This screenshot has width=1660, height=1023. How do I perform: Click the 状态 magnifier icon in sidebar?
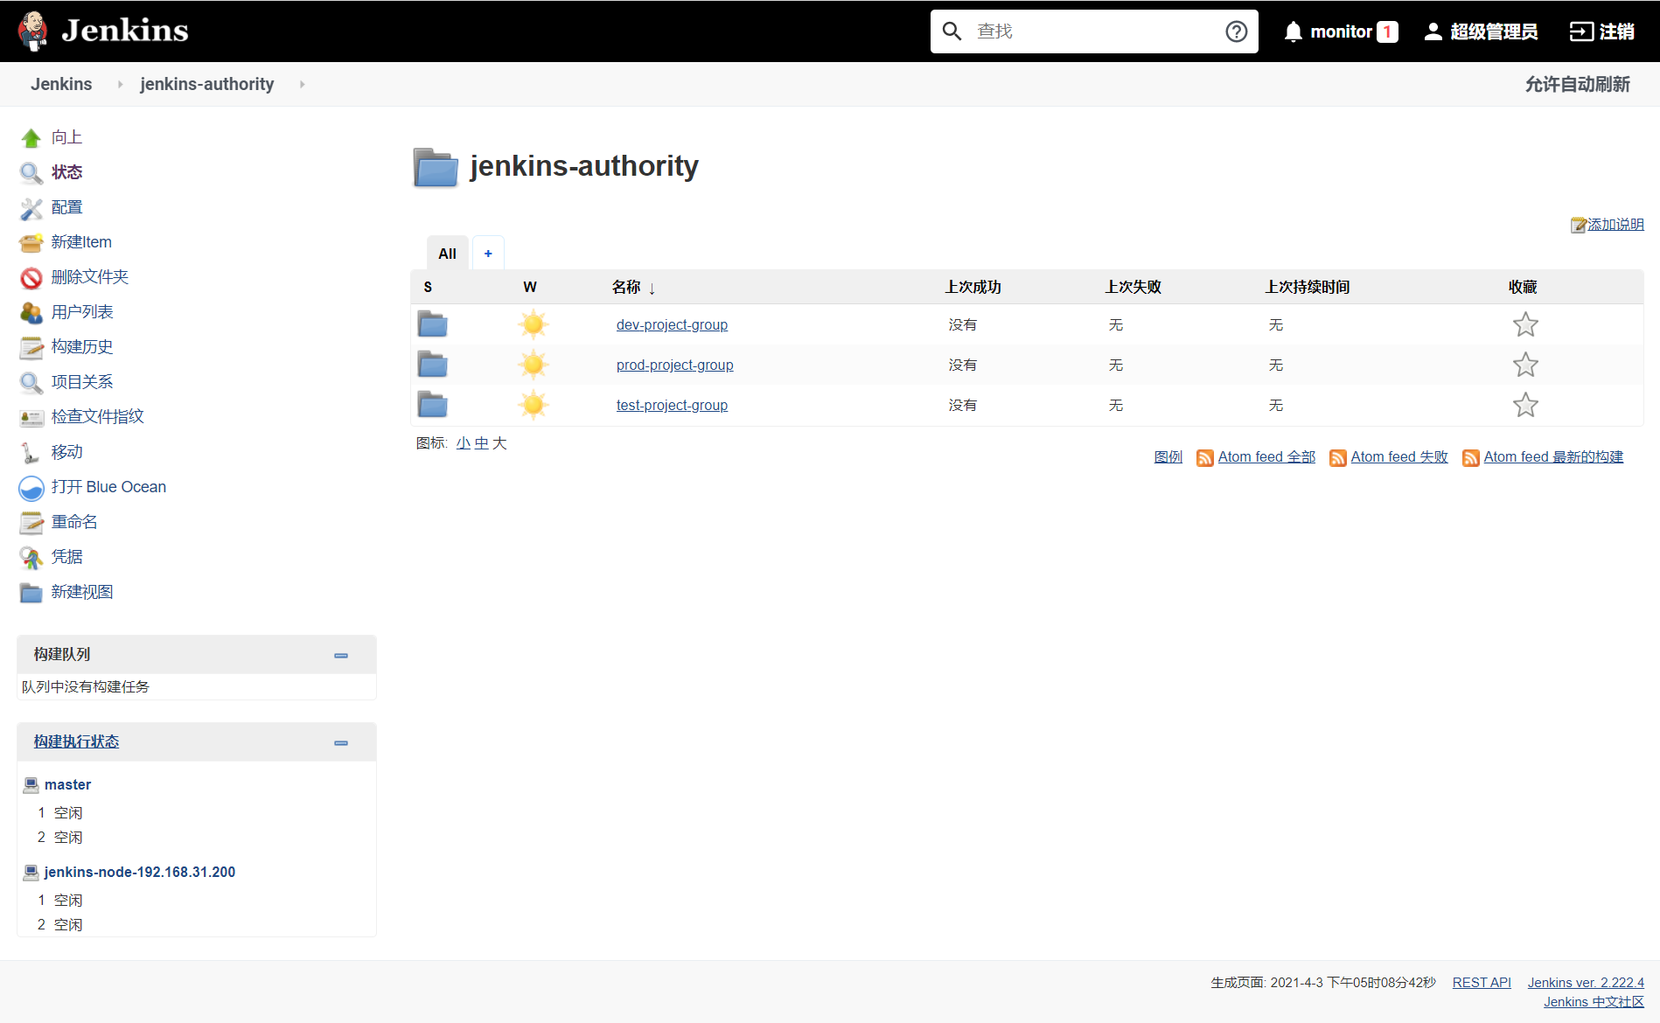[x=31, y=172]
